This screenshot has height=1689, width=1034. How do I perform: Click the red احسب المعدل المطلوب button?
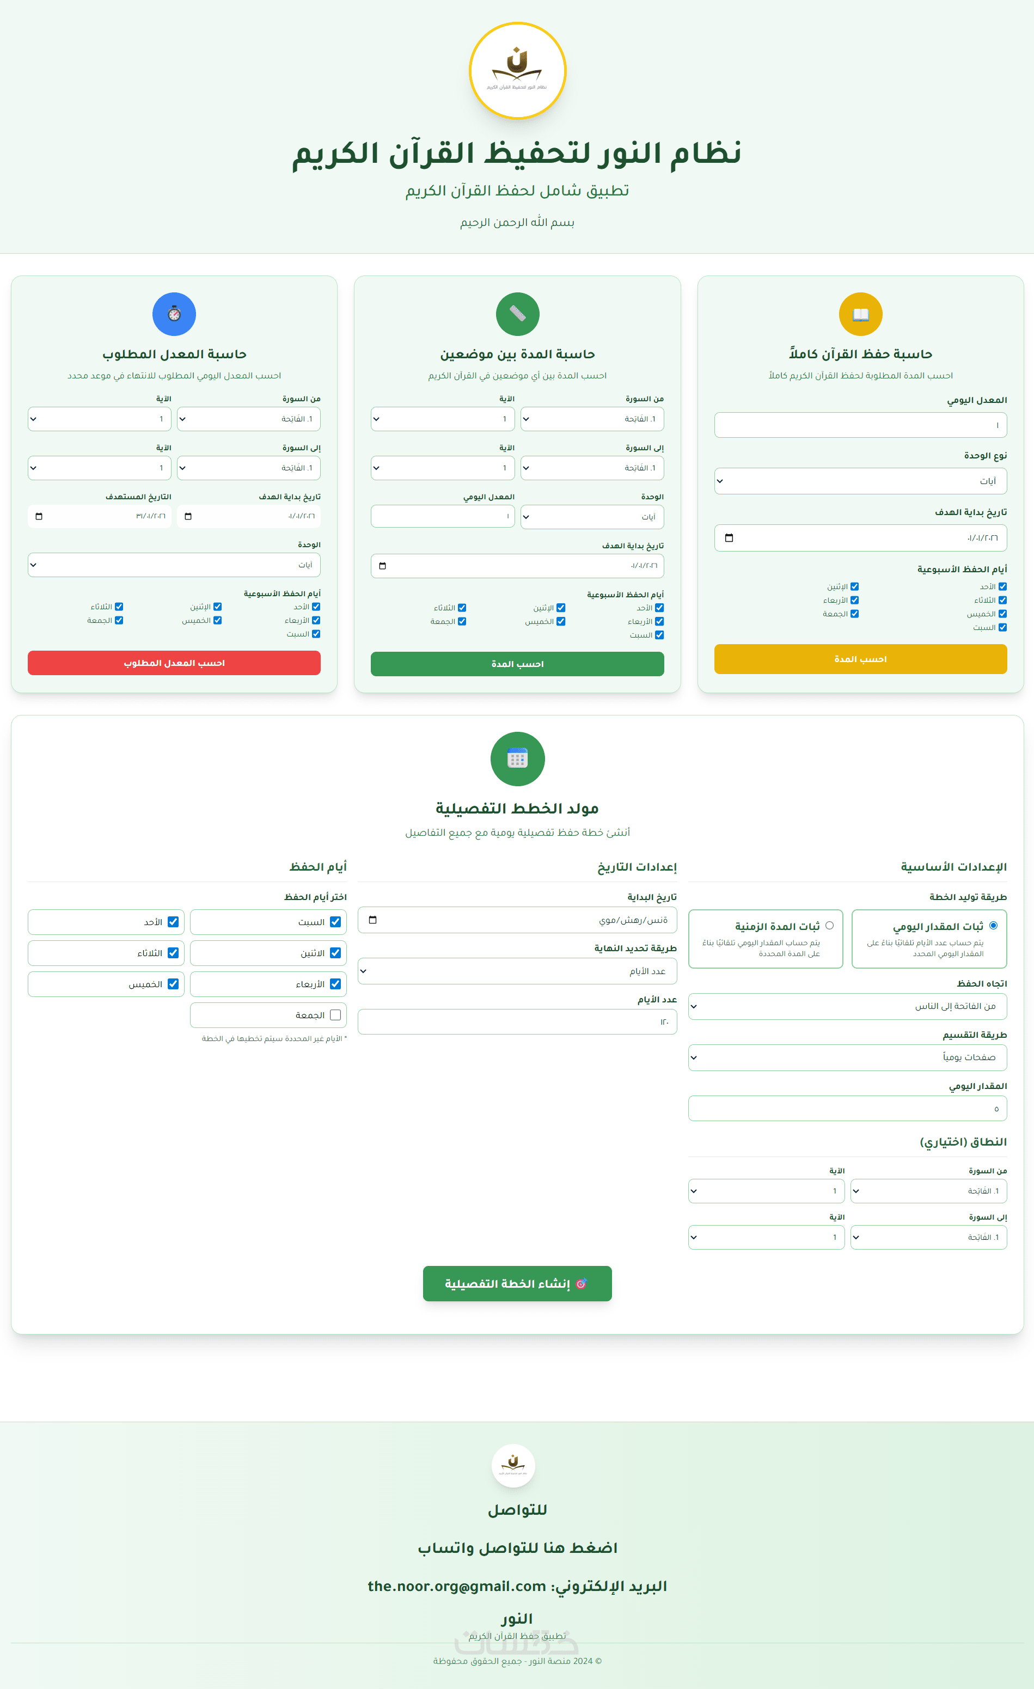coord(174,663)
